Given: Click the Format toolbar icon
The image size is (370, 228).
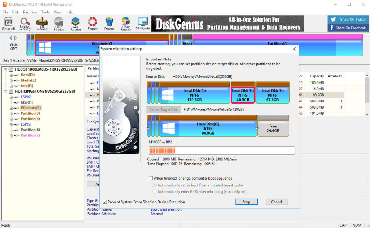Looking at the screenshot, I should pyautogui.click(x=92, y=23).
